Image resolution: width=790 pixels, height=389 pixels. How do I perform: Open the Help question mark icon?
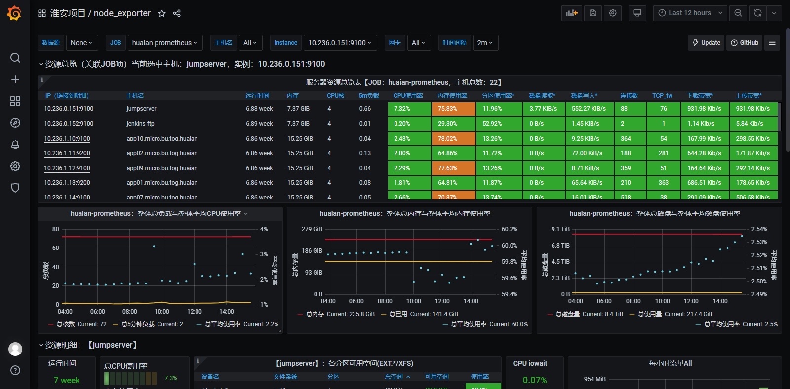[15, 370]
